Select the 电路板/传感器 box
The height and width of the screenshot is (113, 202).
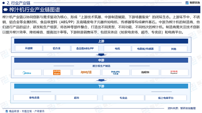coord(145,49)
